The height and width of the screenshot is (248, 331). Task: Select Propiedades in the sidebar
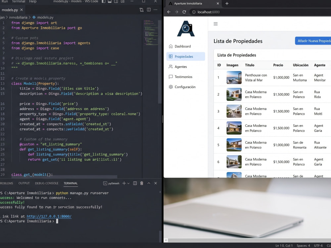pyautogui.click(x=186, y=57)
